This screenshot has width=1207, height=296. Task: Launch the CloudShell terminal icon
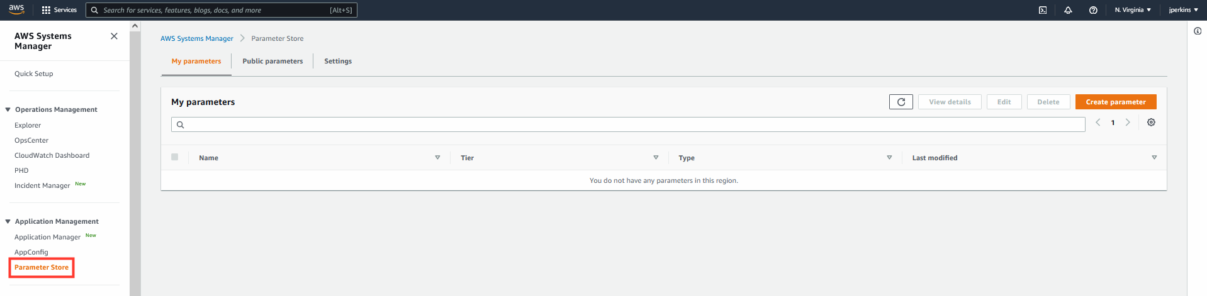[x=1043, y=10]
